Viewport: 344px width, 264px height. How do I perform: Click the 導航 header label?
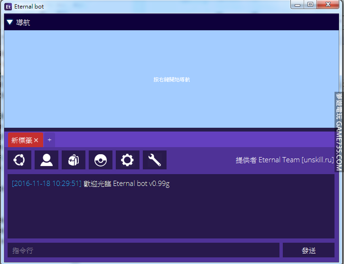[x=23, y=22]
